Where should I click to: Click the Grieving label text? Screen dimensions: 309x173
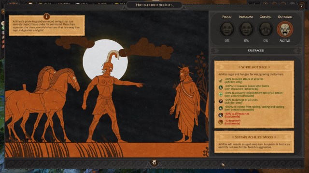point(266,17)
